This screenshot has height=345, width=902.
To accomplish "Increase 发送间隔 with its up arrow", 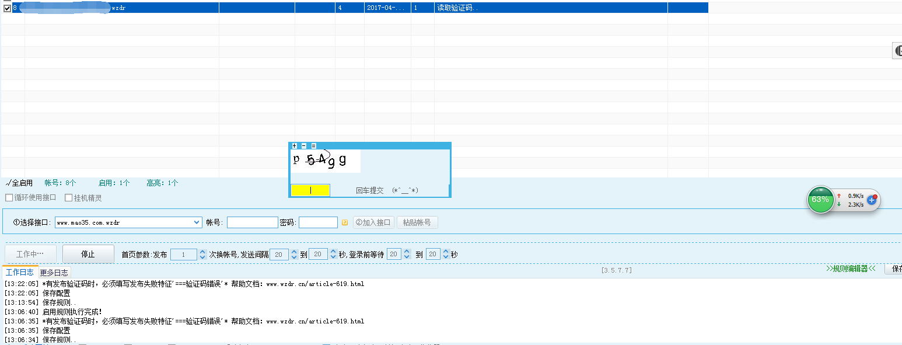I will click(x=294, y=251).
